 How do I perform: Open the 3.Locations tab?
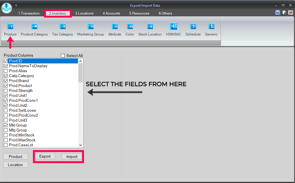click(x=84, y=13)
